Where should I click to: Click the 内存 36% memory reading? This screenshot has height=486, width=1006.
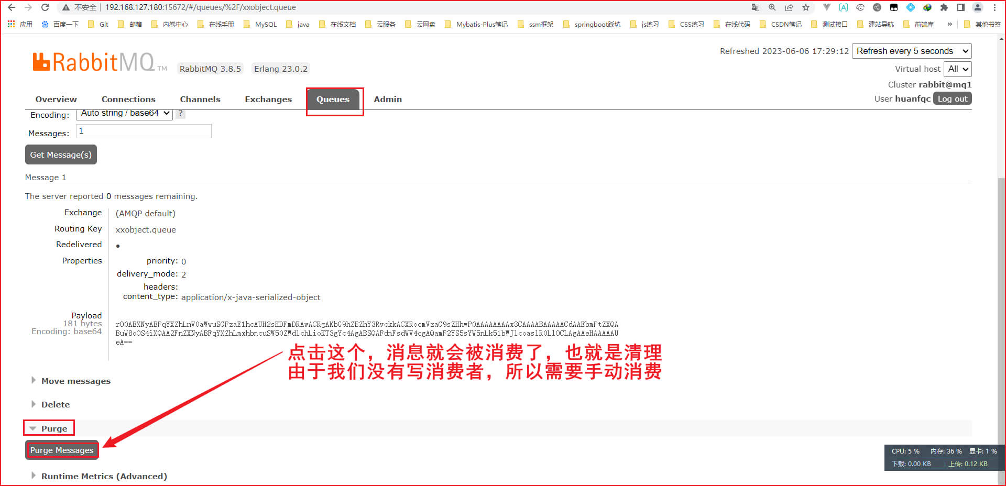pyautogui.click(x=946, y=451)
